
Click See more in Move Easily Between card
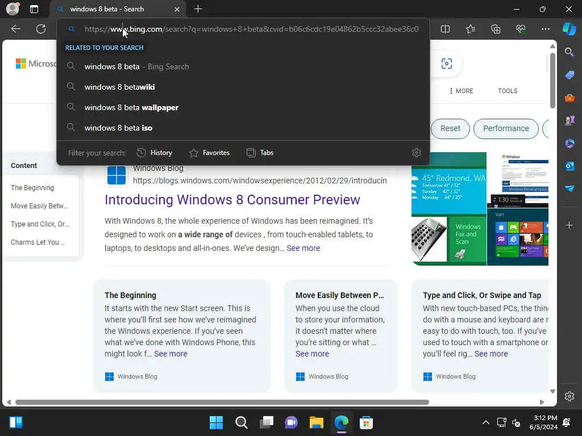coord(312,354)
